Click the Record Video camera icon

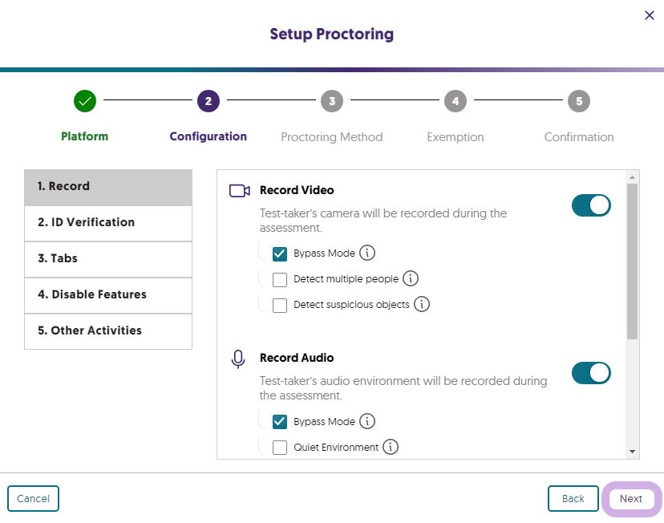pos(238,189)
